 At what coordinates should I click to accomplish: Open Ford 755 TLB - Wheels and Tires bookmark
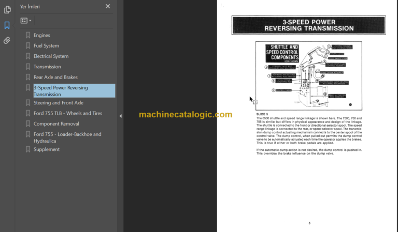[68, 113]
